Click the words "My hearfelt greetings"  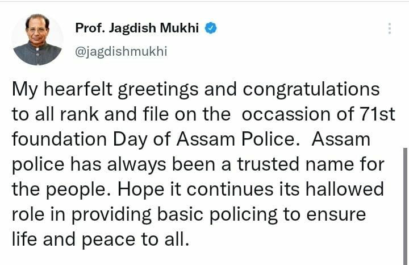pos(105,89)
